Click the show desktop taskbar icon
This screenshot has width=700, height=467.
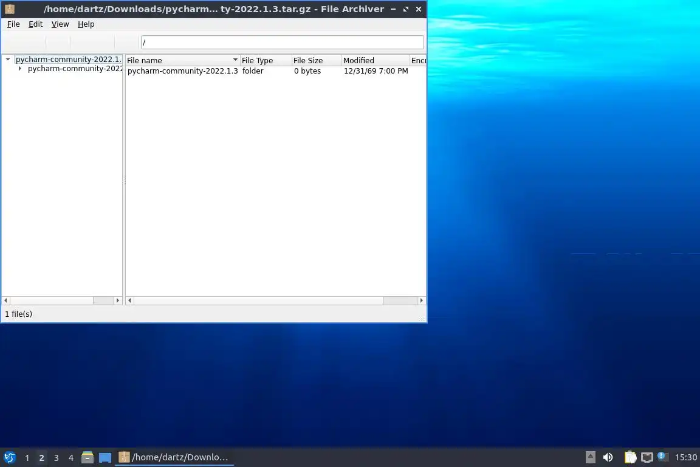click(x=105, y=457)
